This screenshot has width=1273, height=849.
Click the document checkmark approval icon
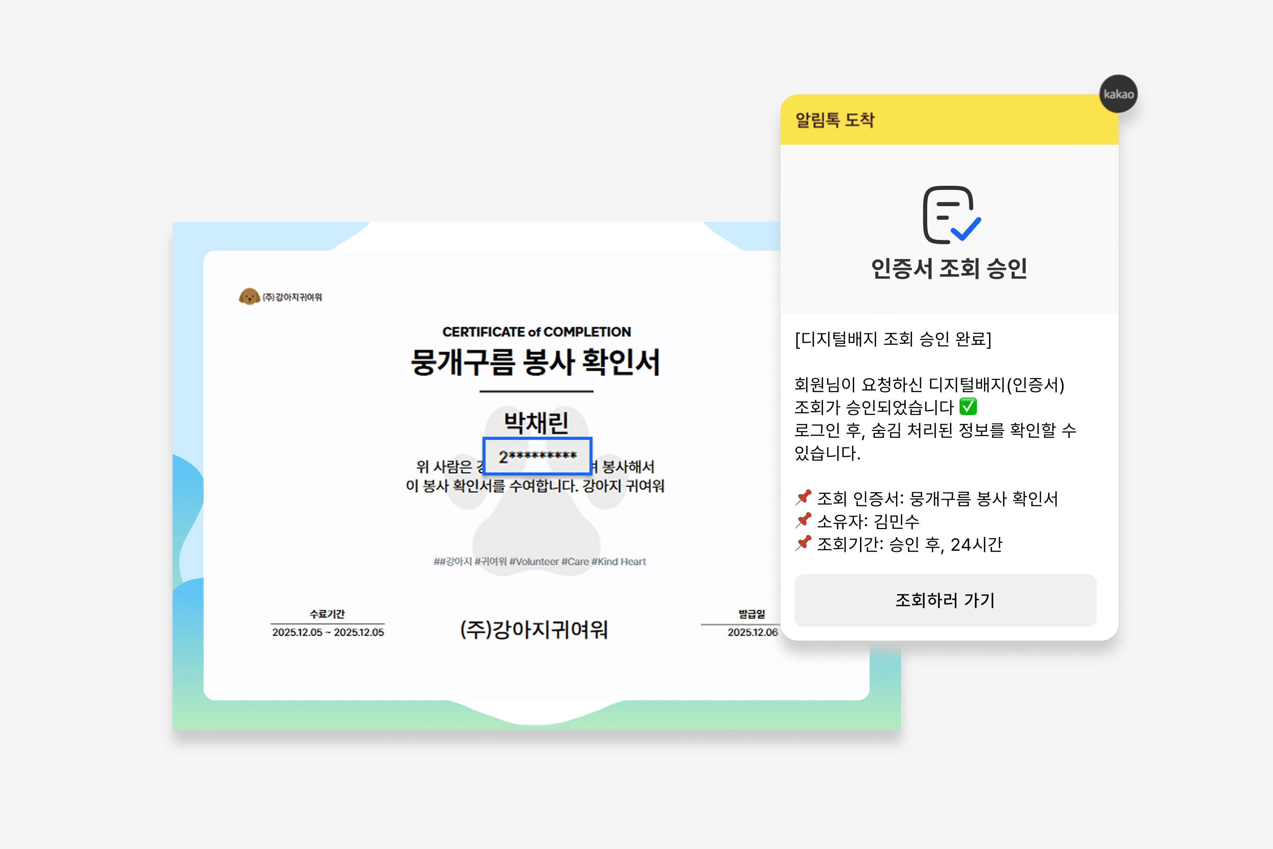951,215
